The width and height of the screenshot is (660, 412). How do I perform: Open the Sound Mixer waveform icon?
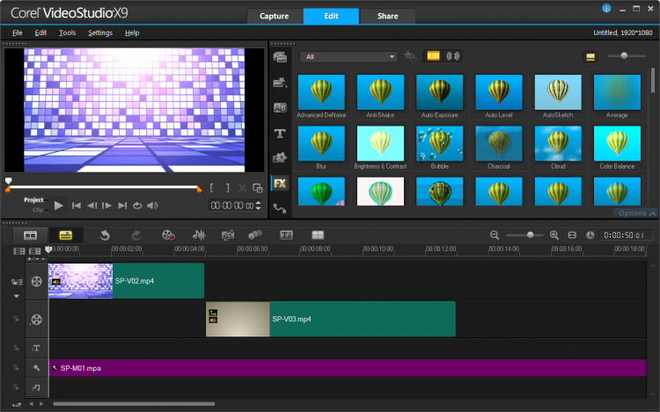coord(200,235)
